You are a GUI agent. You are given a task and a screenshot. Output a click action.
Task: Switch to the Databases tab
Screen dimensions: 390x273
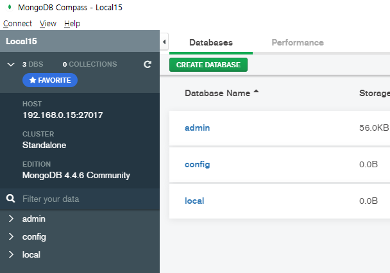pos(211,42)
